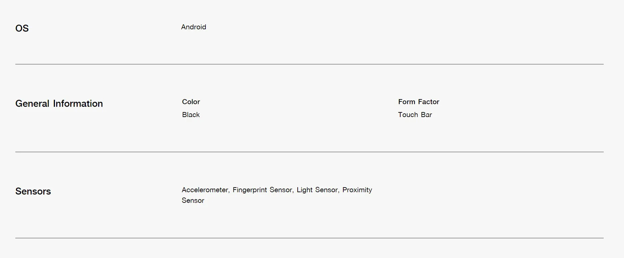Click the word Information in the heading

pos(78,104)
